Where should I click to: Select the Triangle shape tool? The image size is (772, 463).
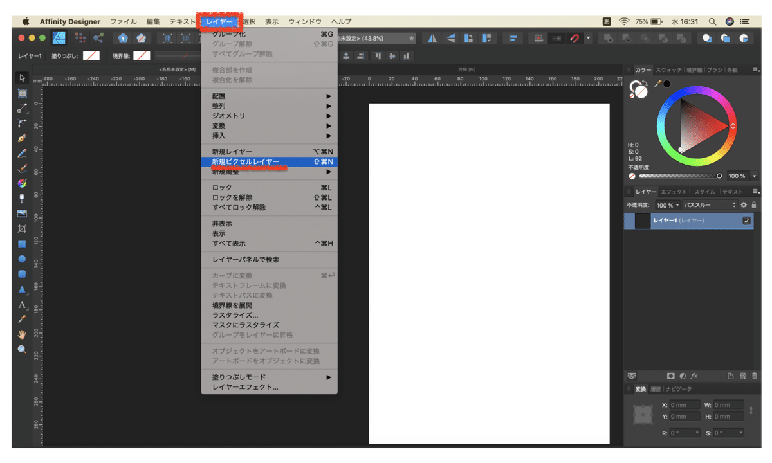(x=22, y=289)
